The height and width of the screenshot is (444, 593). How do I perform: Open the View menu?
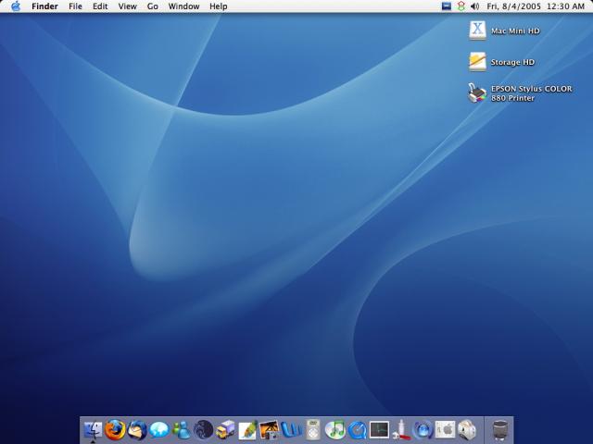128,6
